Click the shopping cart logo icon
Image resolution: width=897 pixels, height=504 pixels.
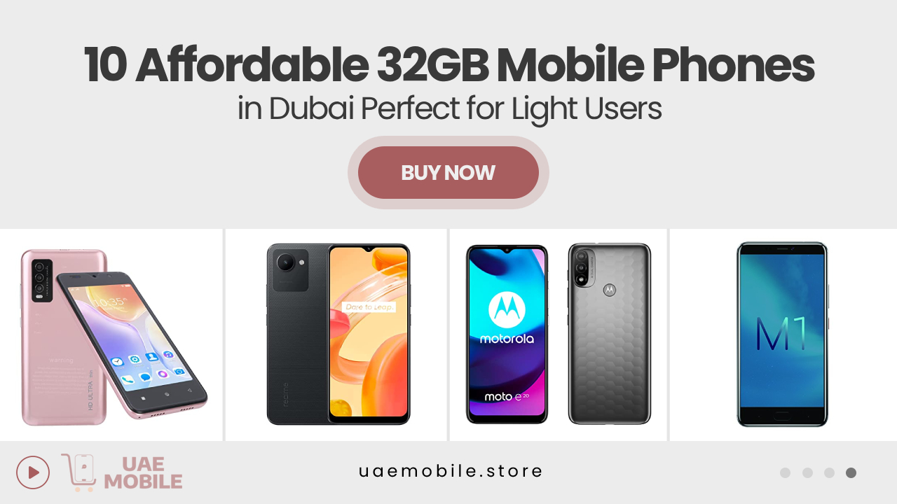coord(78,472)
